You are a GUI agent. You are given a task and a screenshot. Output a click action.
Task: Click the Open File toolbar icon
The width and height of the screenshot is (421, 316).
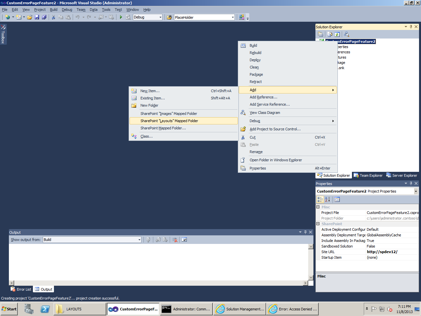[30, 17]
